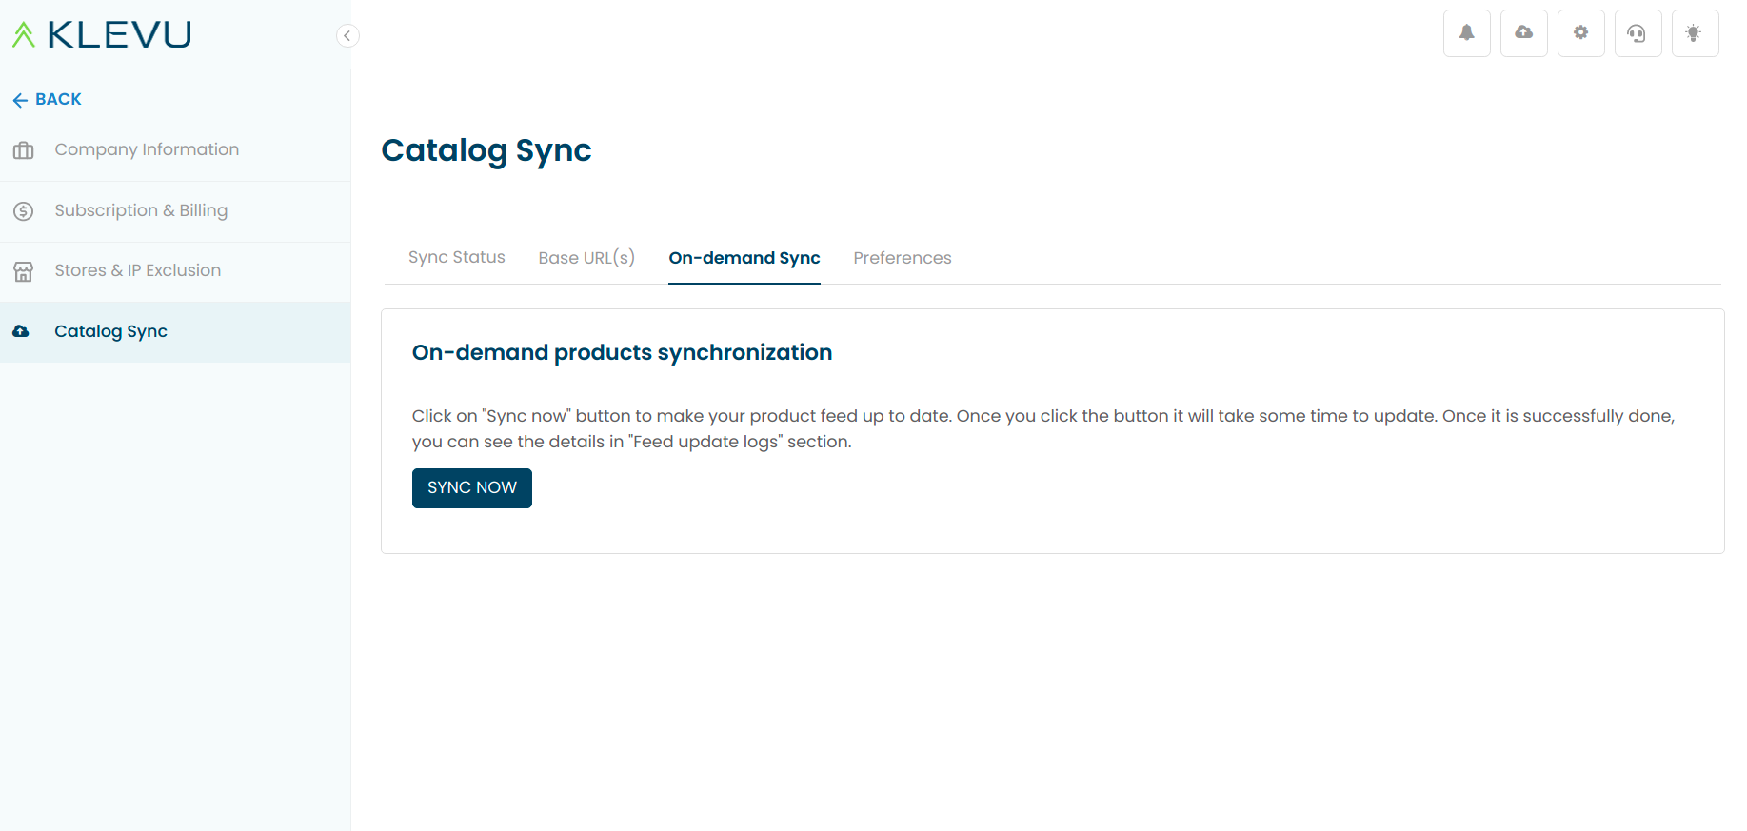Open the Base URL(s) tab
Viewport: 1747px width, 831px height.
coord(586,258)
